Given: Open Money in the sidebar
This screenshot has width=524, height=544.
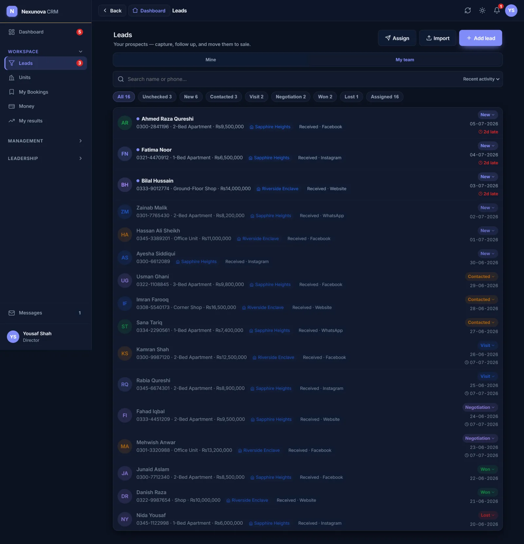Looking at the screenshot, I should [x=46, y=106].
